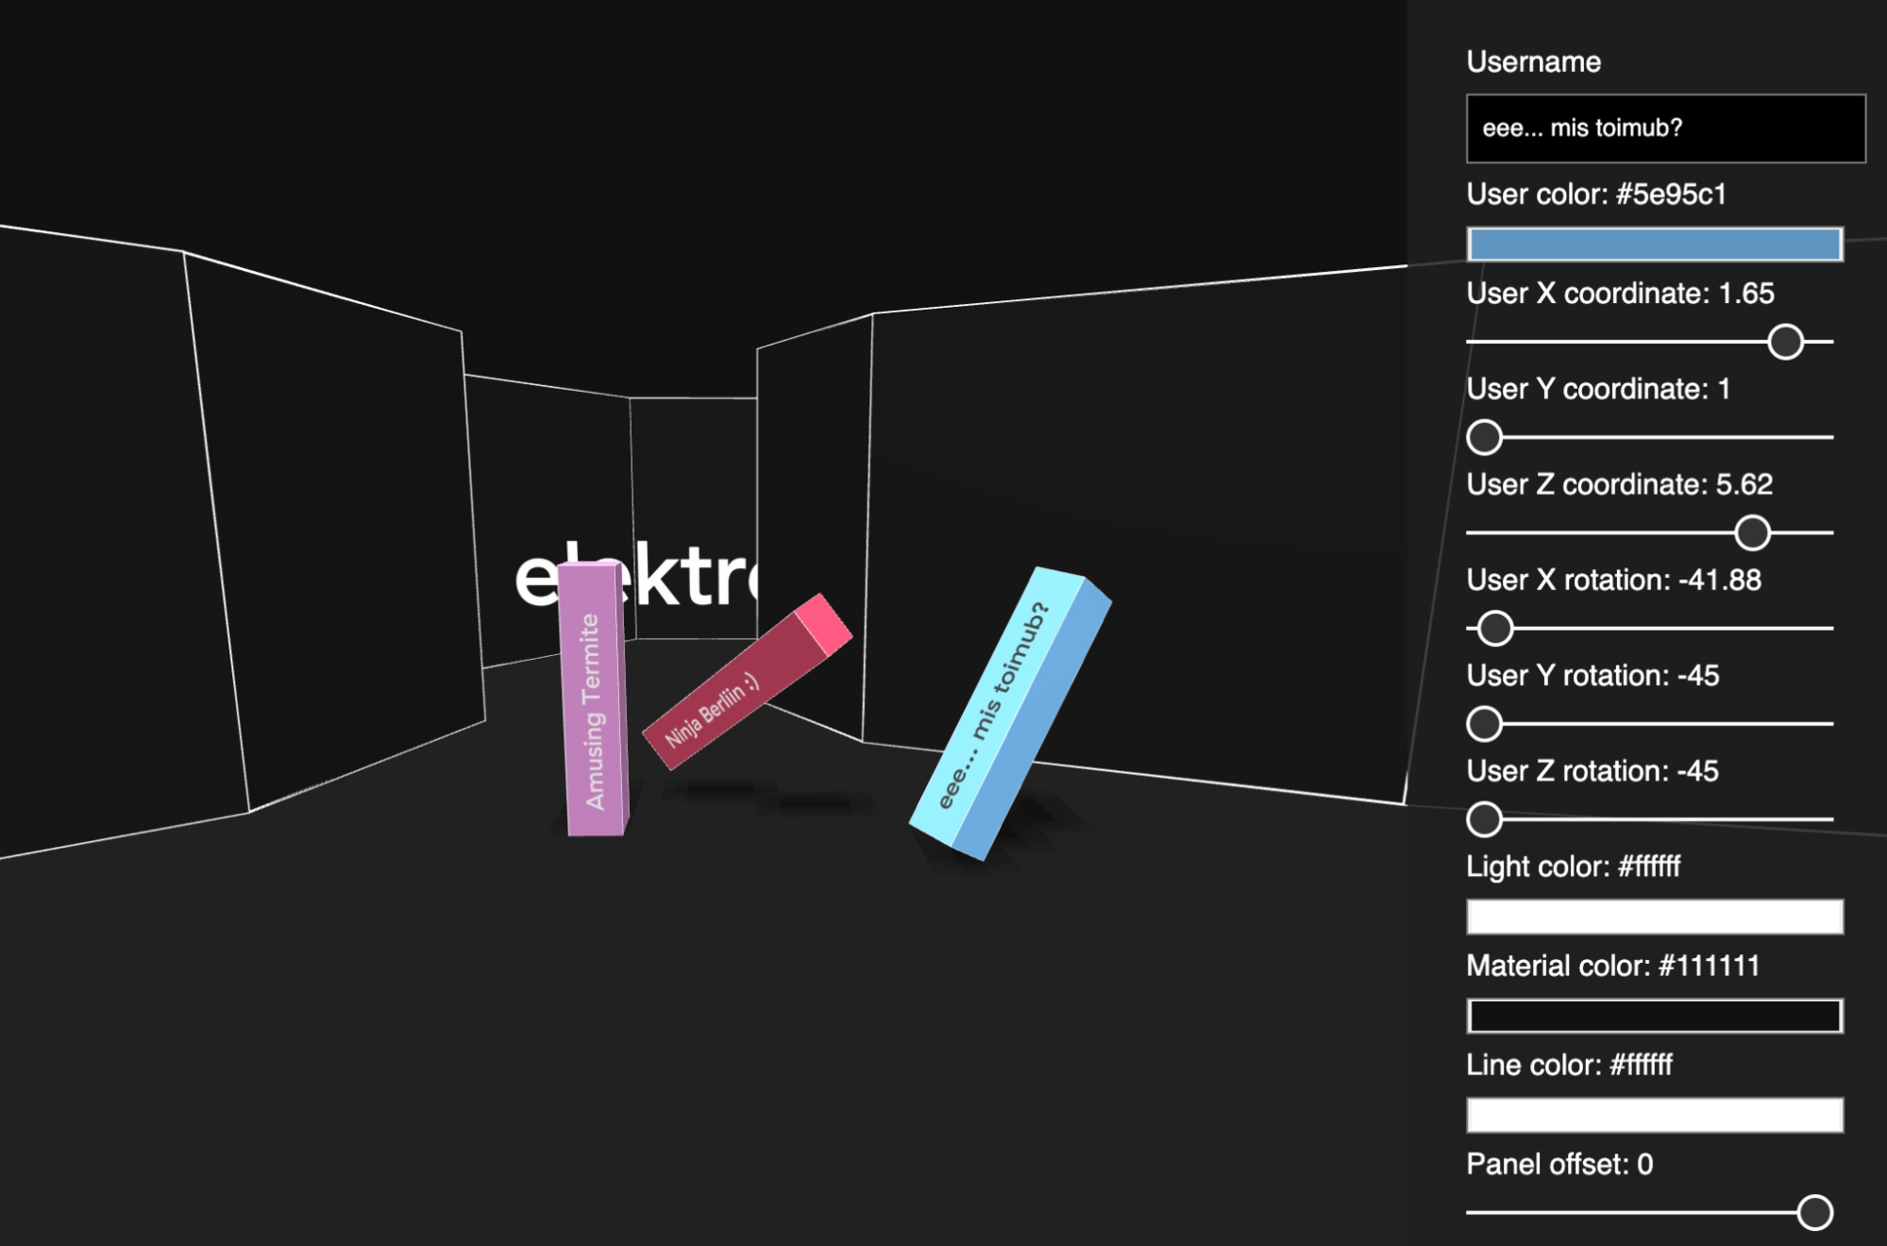Open the dark Material color swatch

point(1654,1017)
